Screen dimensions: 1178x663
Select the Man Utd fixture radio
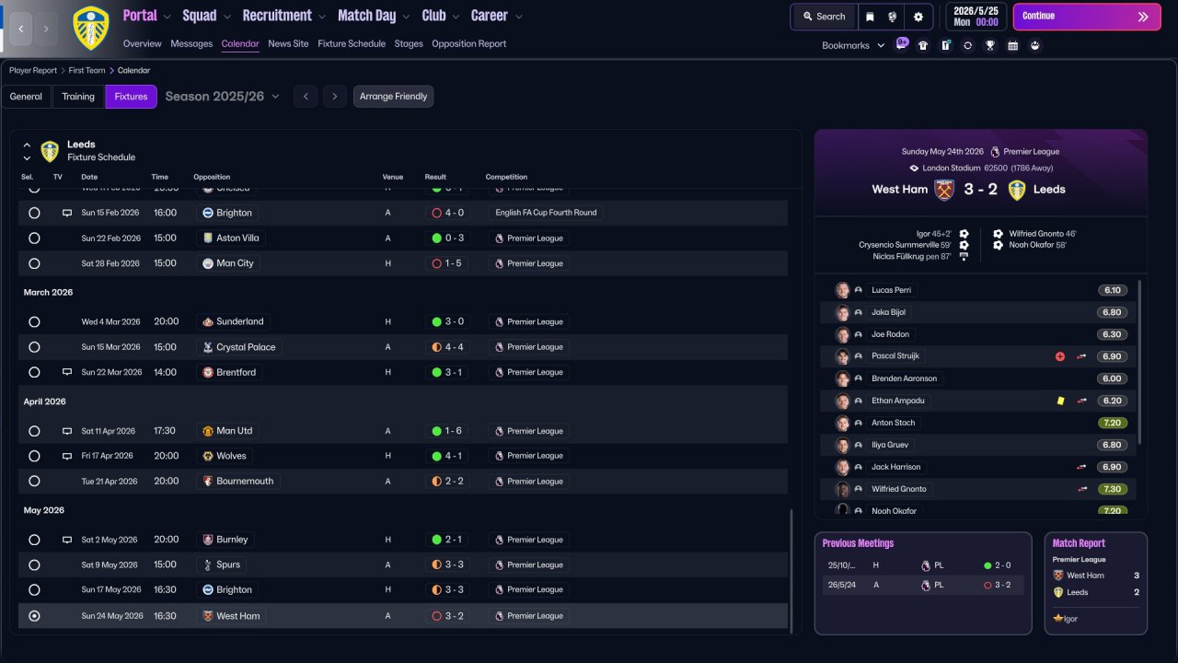tap(34, 431)
